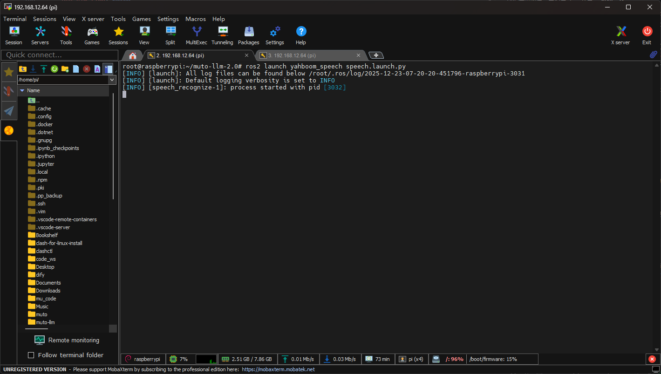Screen dimensions: 661x374
Task: Launch MultiExec mode
Action: coord(197,35)
